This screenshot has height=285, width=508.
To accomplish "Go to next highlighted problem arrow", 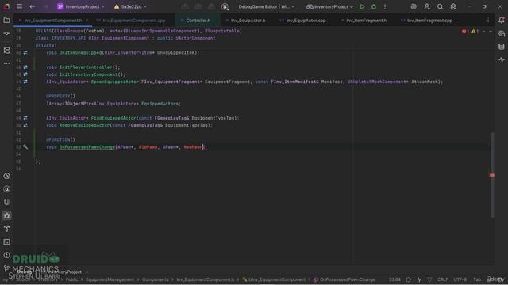I will [491, 32].
